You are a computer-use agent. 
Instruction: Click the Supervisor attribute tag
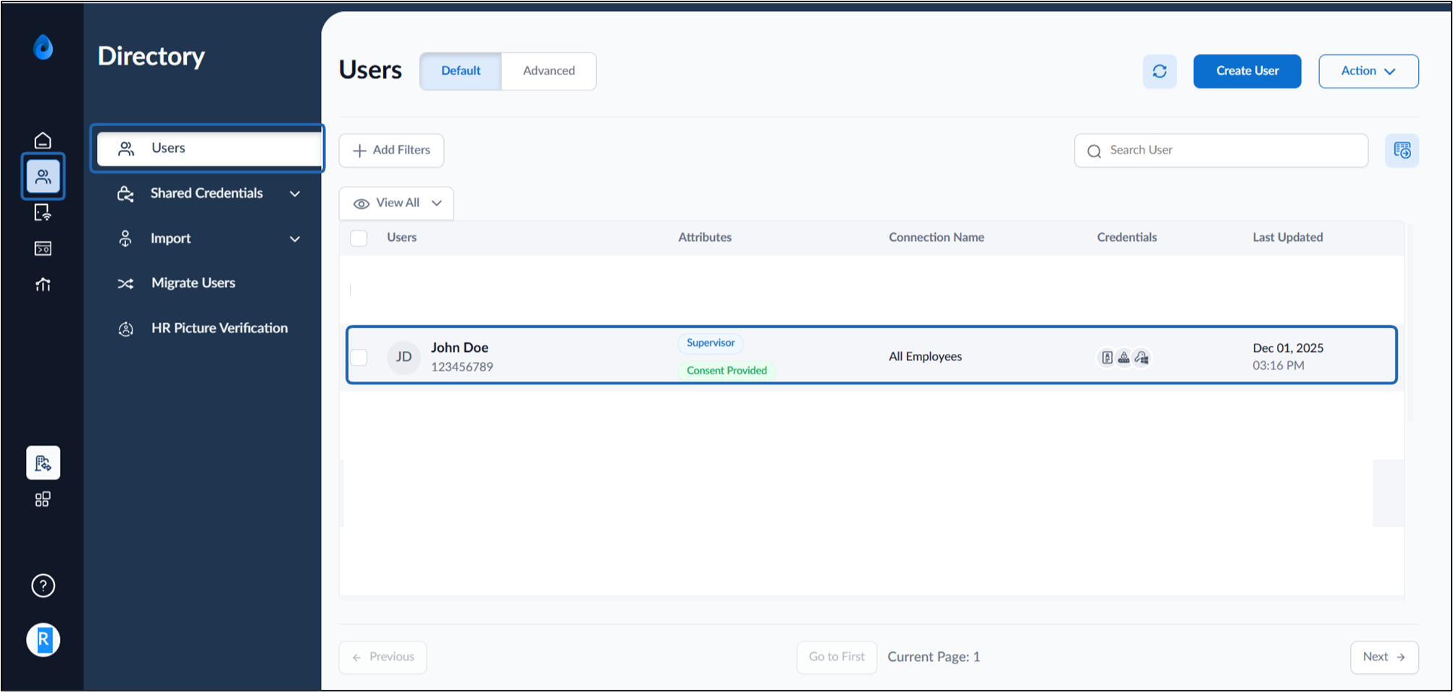point(711,343)
